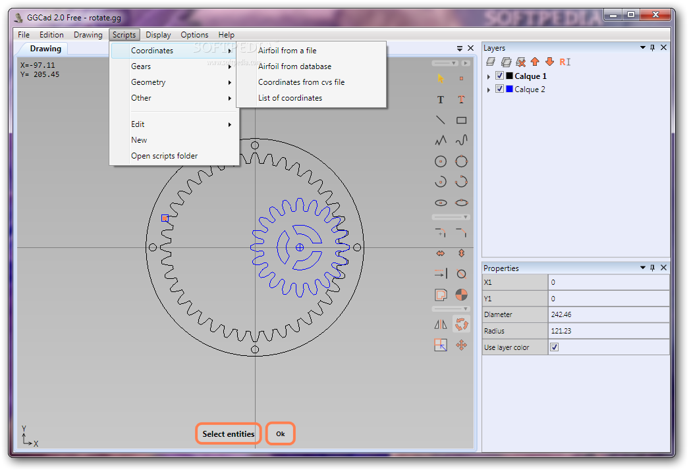Move layer up with orange arrow
689x471 pixels.
pos(536,62)
